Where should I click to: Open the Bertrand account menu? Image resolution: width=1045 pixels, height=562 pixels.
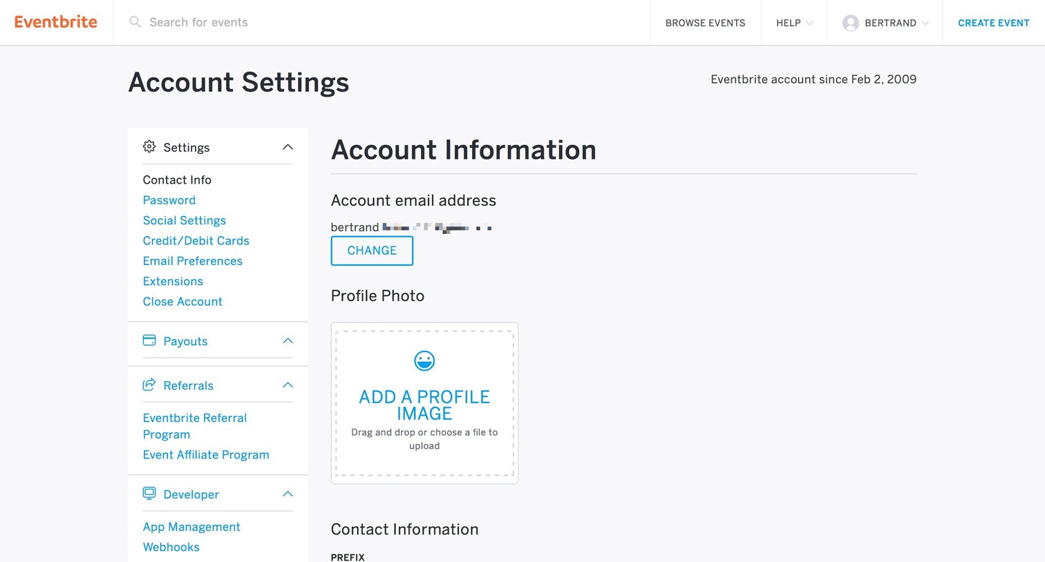pyautogui.click(x=885, y=23)
